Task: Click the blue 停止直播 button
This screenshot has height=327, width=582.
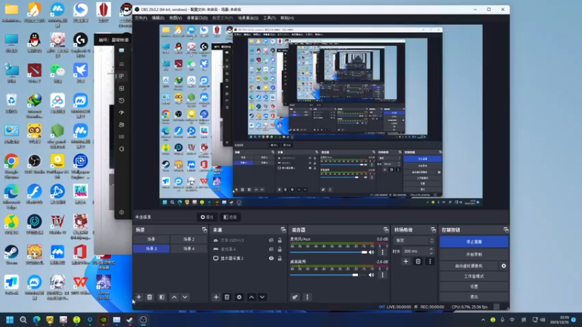Action: 474,242
